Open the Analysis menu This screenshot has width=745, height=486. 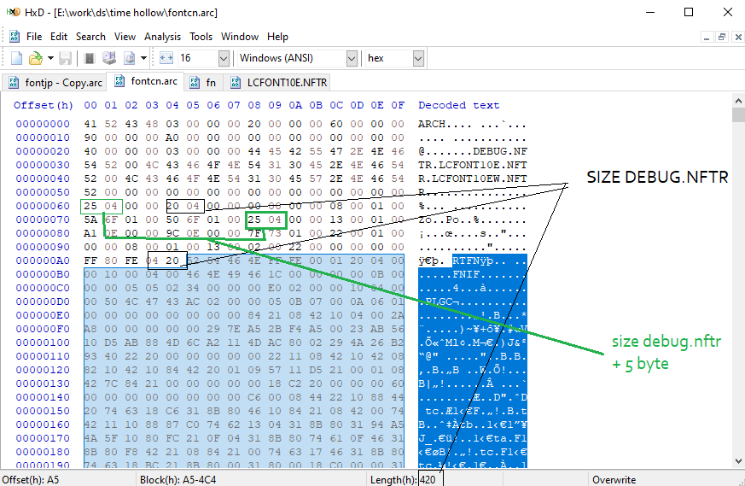click(162, 37)
